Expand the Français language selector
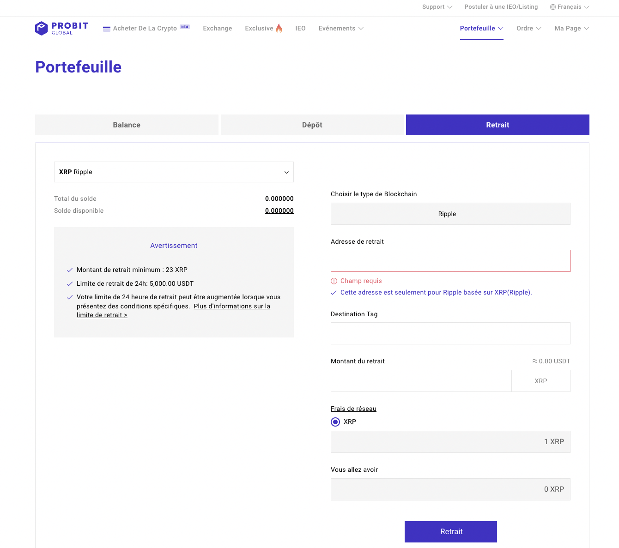619x548 pixels. tap(570, 7)
